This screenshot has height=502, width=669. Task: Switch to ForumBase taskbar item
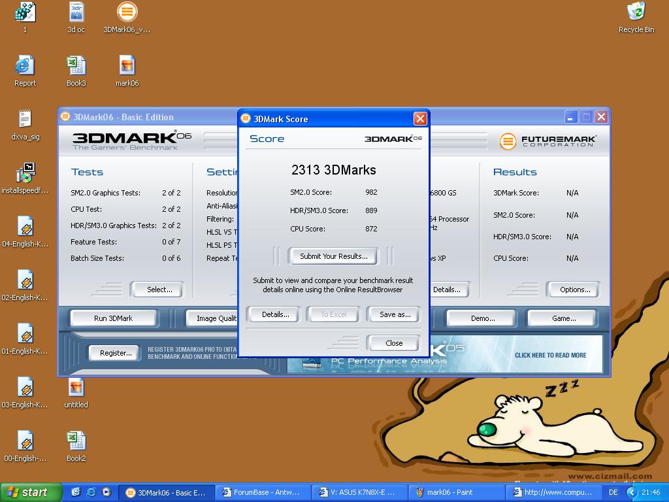coord(263,492)
